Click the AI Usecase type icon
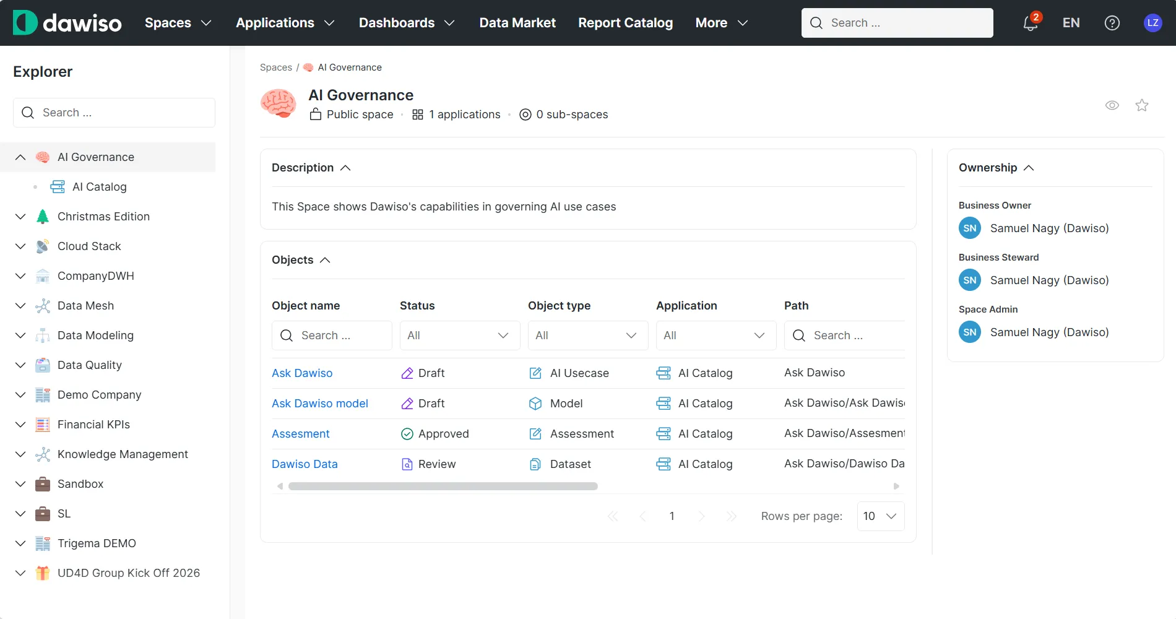1176x619 pixels. [x=535, y=373]
